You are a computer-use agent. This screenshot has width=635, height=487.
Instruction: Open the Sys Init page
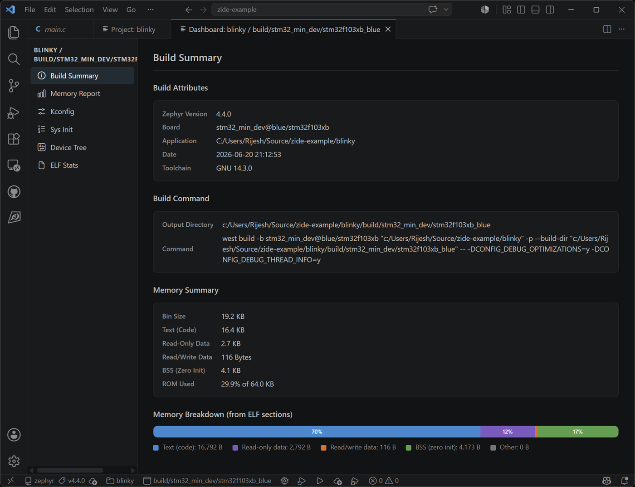pos(82,129)
